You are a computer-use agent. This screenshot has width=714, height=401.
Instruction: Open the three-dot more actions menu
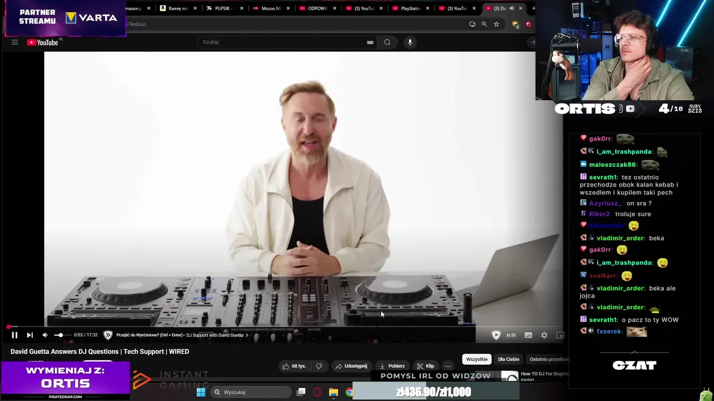click(x=448, y=366)
